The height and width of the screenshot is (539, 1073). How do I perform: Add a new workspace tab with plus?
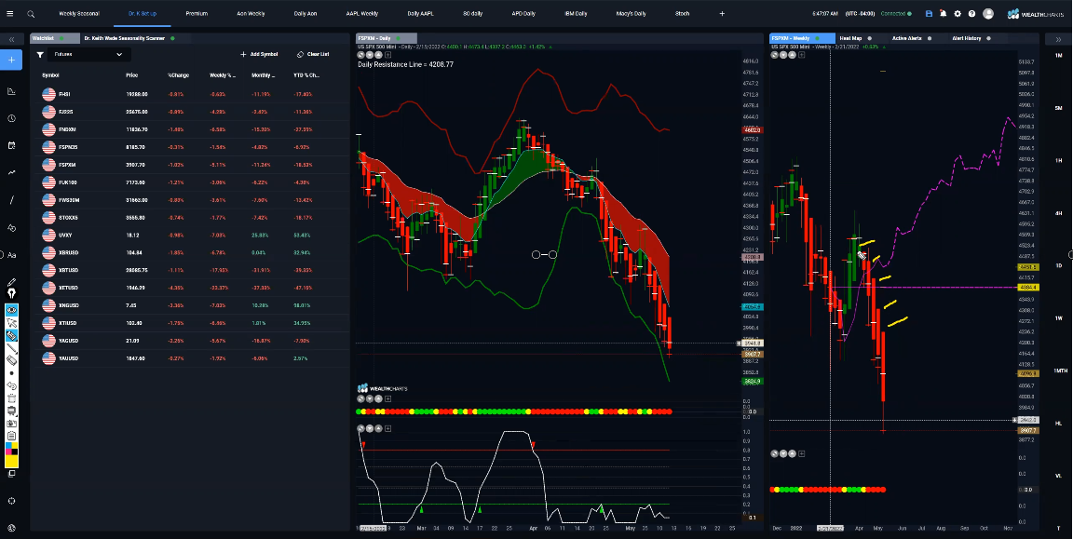pos(722,14)
